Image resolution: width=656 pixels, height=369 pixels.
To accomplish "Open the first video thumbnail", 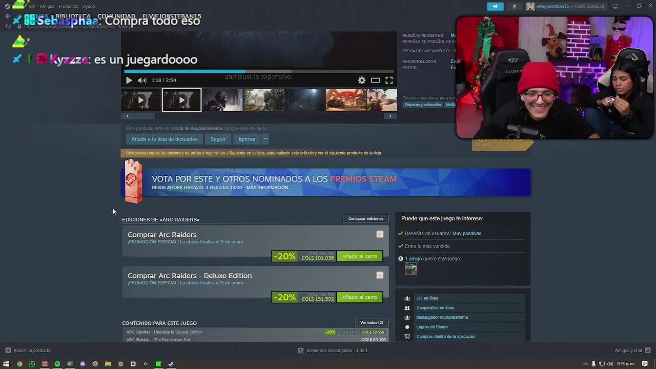I will (x=140, y=100).
